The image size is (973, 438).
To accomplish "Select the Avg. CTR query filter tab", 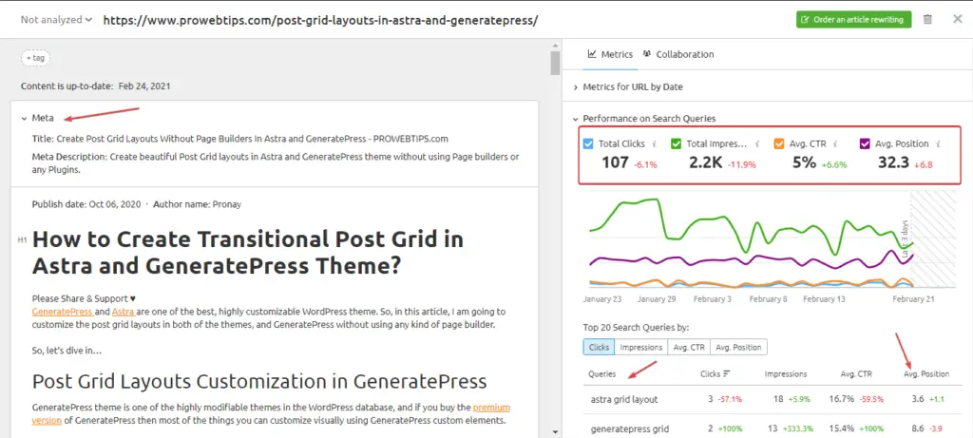I will tap(690, 348).
